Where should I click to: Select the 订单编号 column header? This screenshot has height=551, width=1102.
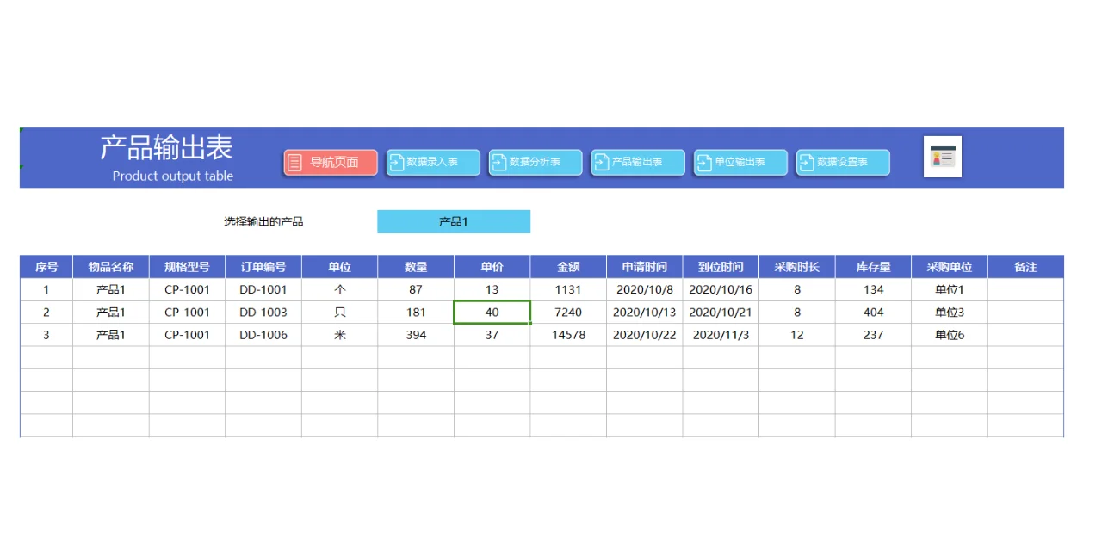tap(263, 267)
